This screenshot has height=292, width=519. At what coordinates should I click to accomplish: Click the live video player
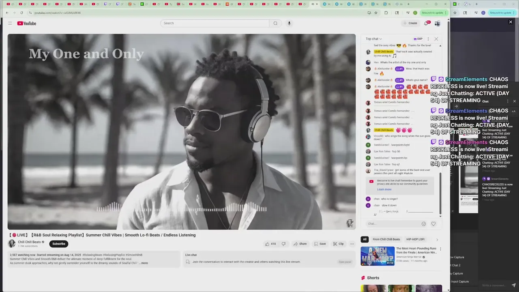[x=182, y=132]
